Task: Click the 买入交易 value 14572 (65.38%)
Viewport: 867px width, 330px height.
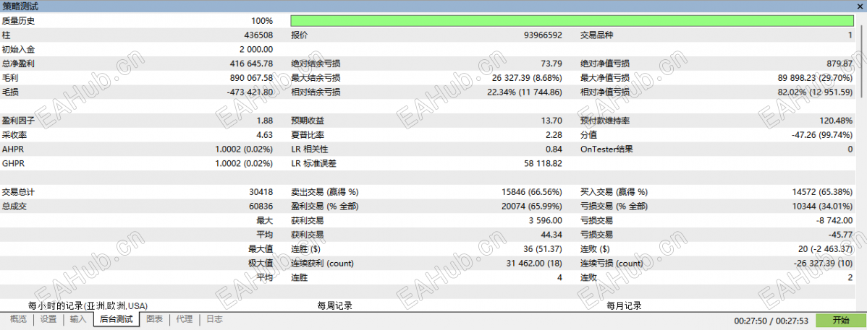Action: coord(823,192)
